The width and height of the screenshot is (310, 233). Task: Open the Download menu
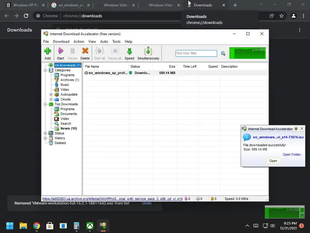[61, 41]
